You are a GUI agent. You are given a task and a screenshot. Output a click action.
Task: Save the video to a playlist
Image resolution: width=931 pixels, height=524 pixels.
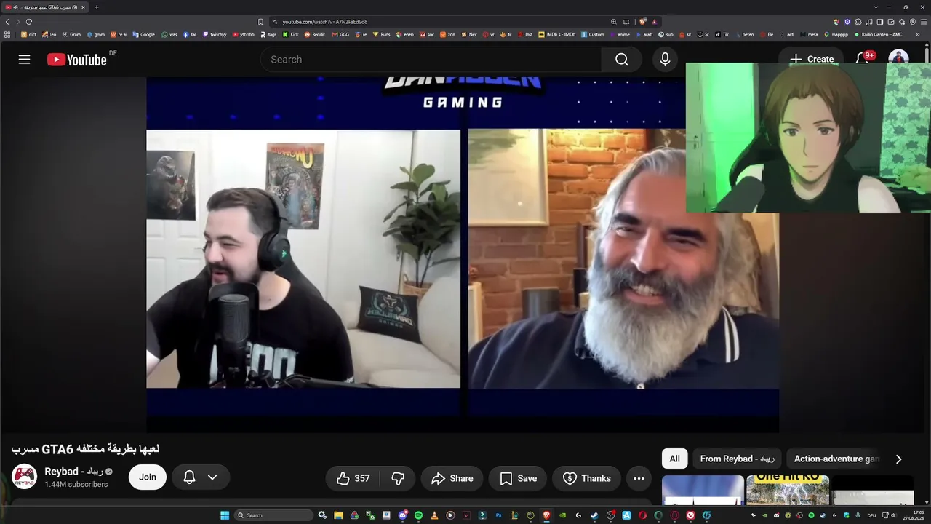[518, 478]
